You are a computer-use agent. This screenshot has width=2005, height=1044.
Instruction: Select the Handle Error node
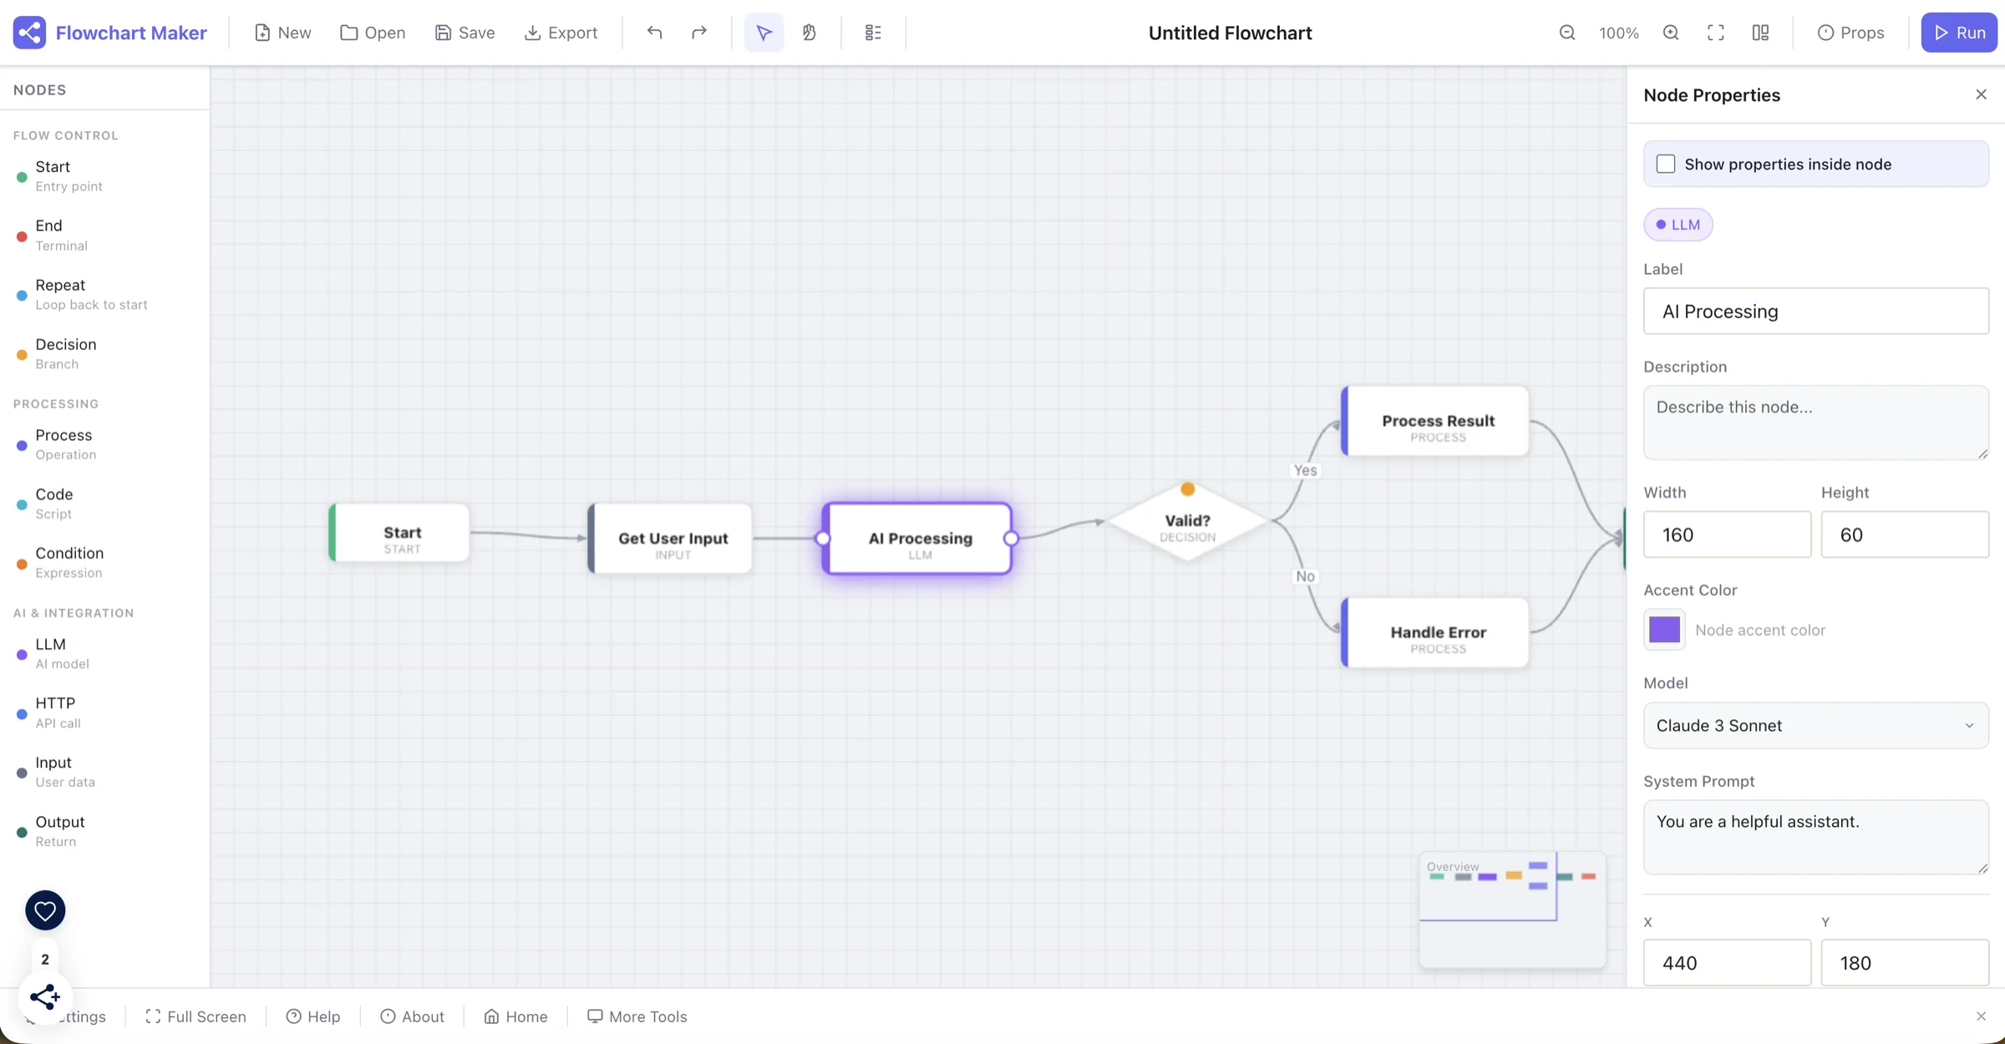1436,632
